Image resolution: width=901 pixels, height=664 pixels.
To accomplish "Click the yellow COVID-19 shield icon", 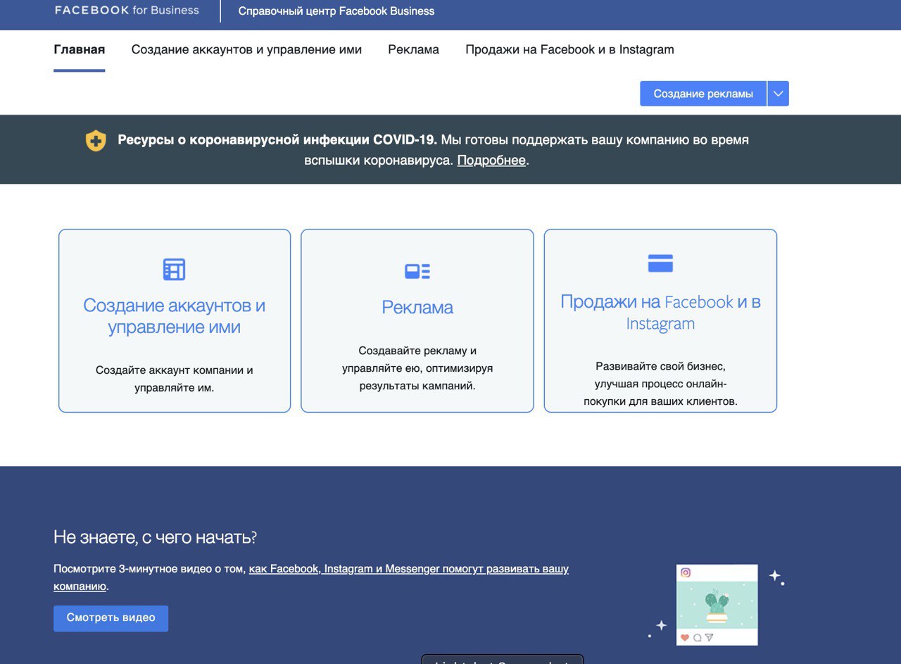I will point(96,140).
